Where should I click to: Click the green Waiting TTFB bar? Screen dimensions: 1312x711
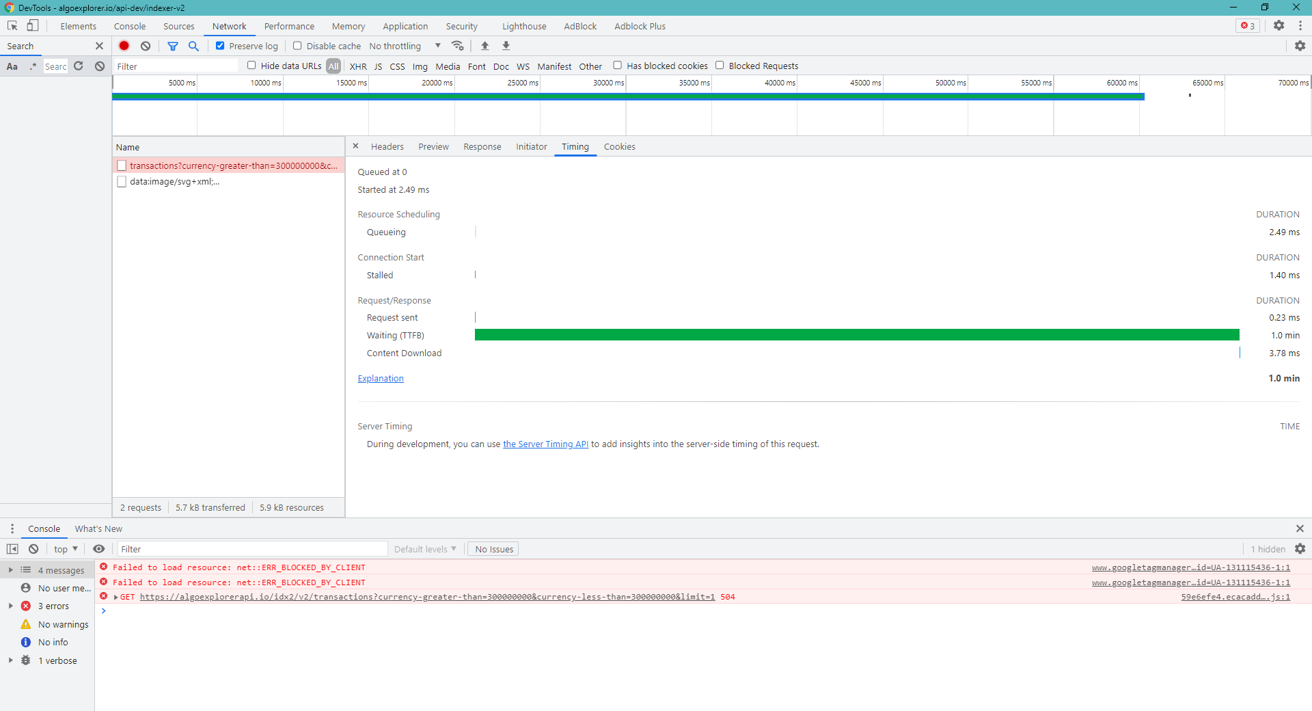point(857,335)
